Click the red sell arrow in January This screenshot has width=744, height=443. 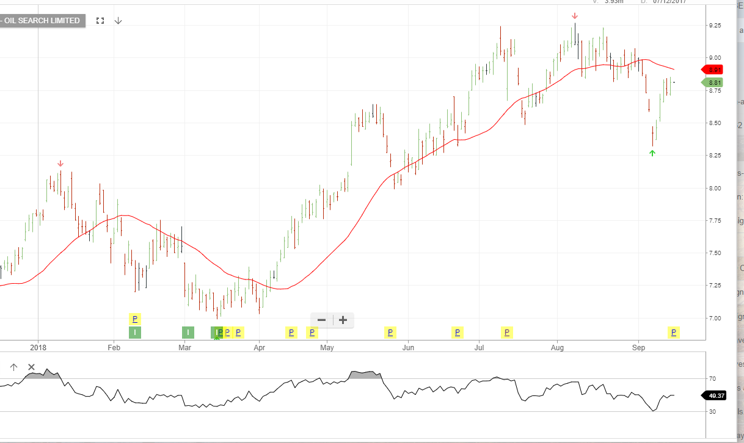[x=60, y=164]
